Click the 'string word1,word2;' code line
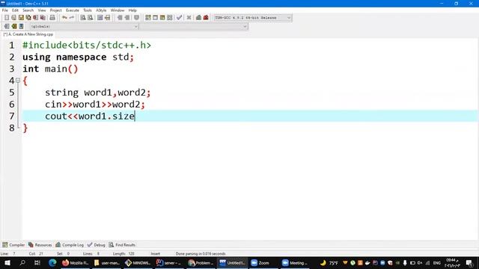Screen dimensions: 479x269 [98, 93]
